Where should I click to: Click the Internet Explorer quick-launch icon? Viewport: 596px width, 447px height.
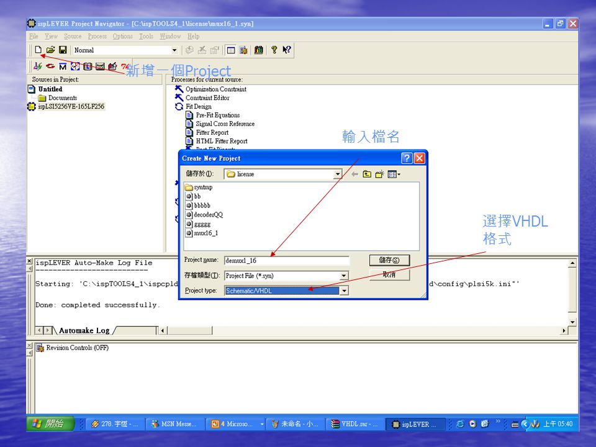coord(460,424)
